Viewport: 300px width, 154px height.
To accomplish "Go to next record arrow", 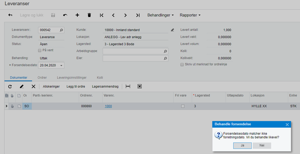I will (x=126, y=15).
